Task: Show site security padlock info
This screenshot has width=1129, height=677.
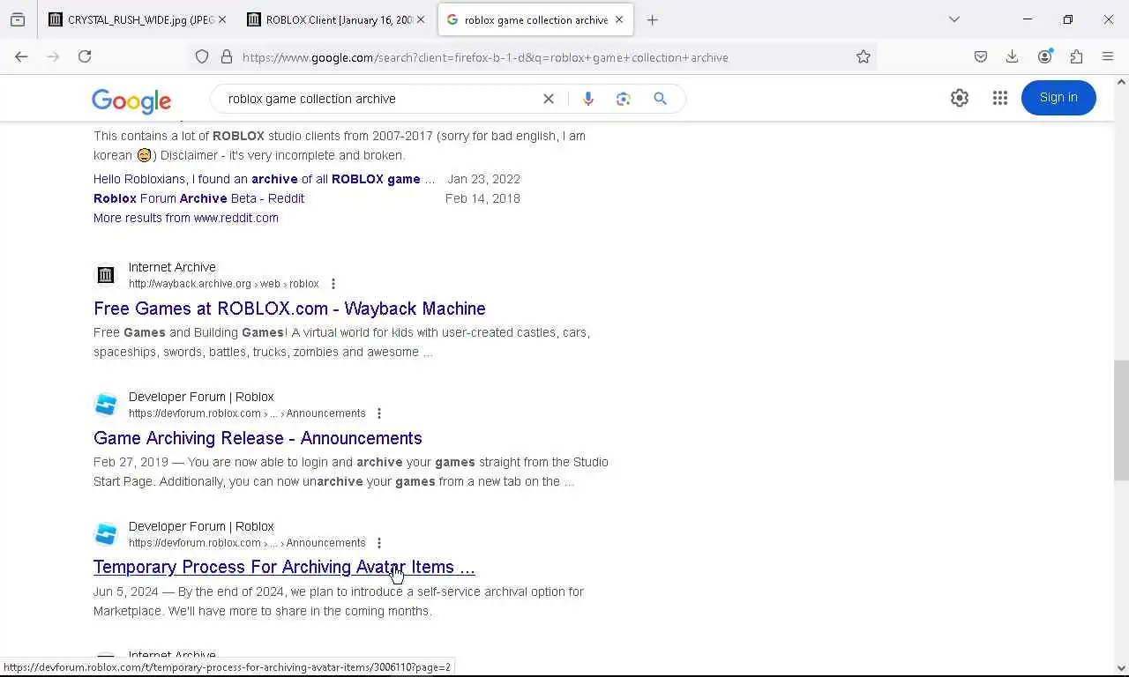Action: click(227, 57)
